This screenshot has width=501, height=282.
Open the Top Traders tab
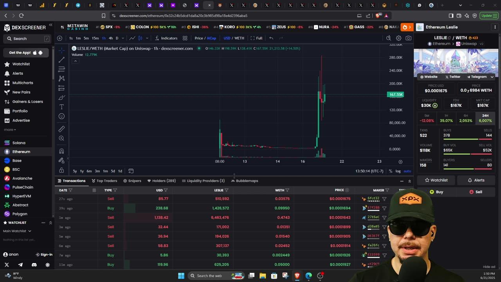click(104, 181)
